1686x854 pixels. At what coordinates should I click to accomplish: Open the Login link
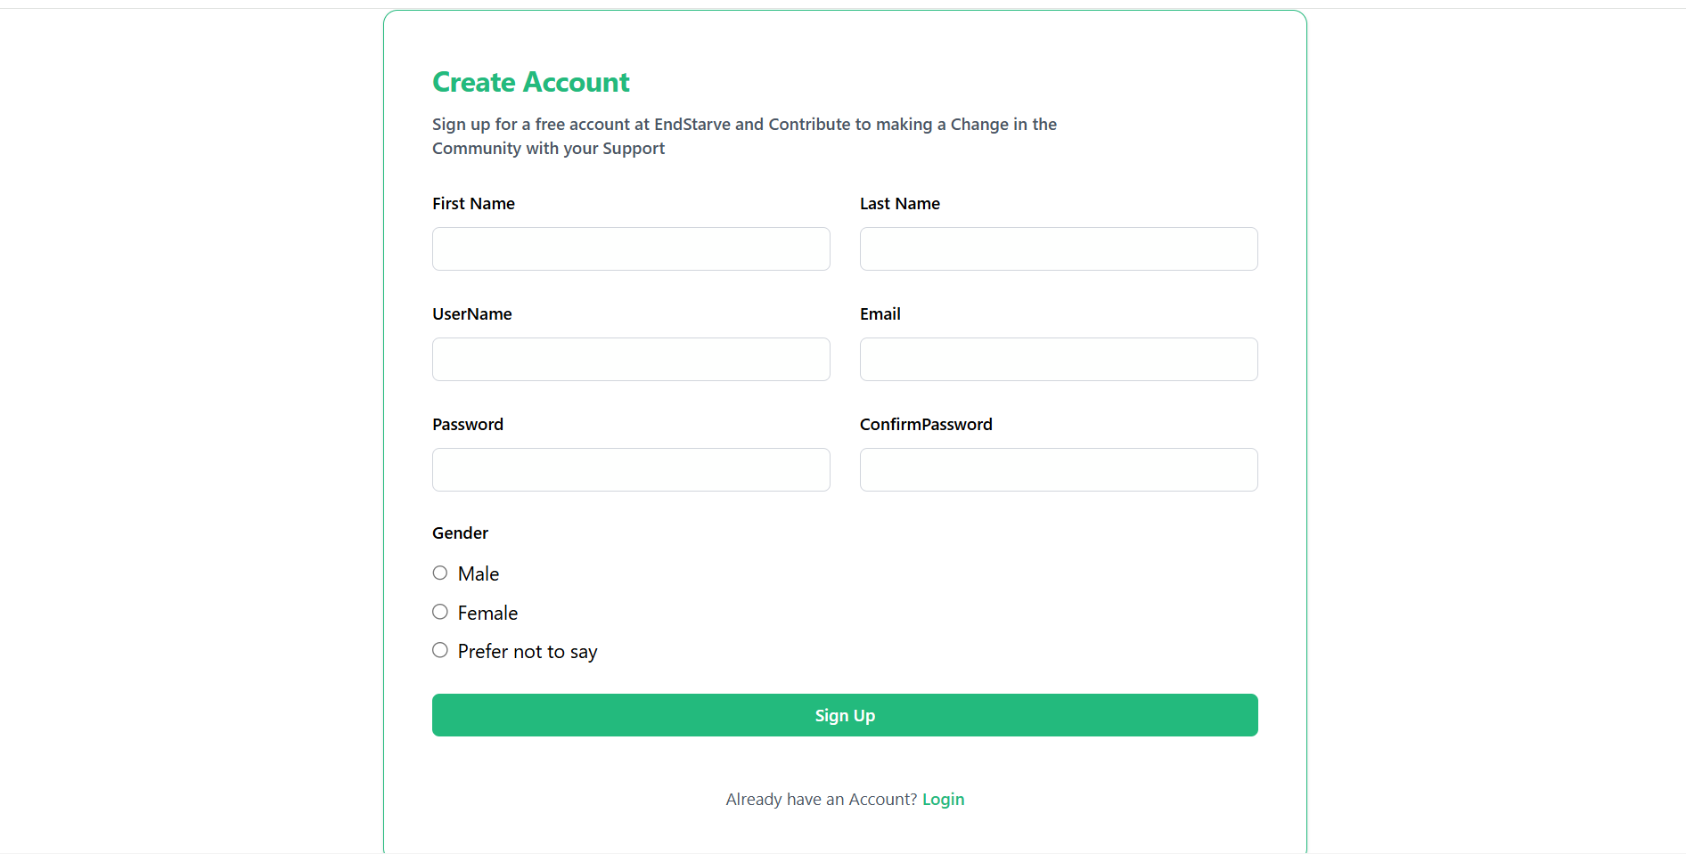click(943, 800)
